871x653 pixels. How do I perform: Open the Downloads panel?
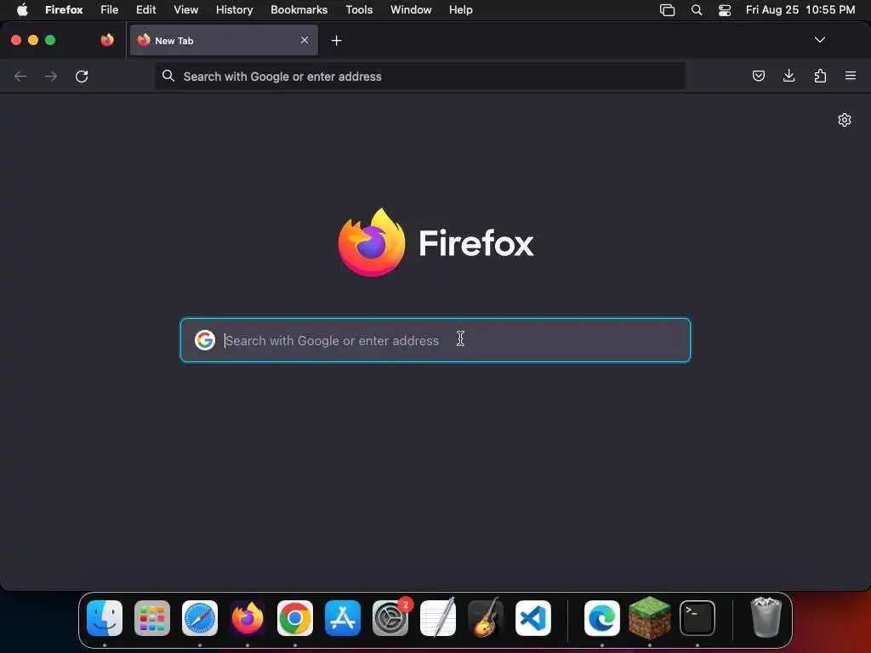[788, 76]
